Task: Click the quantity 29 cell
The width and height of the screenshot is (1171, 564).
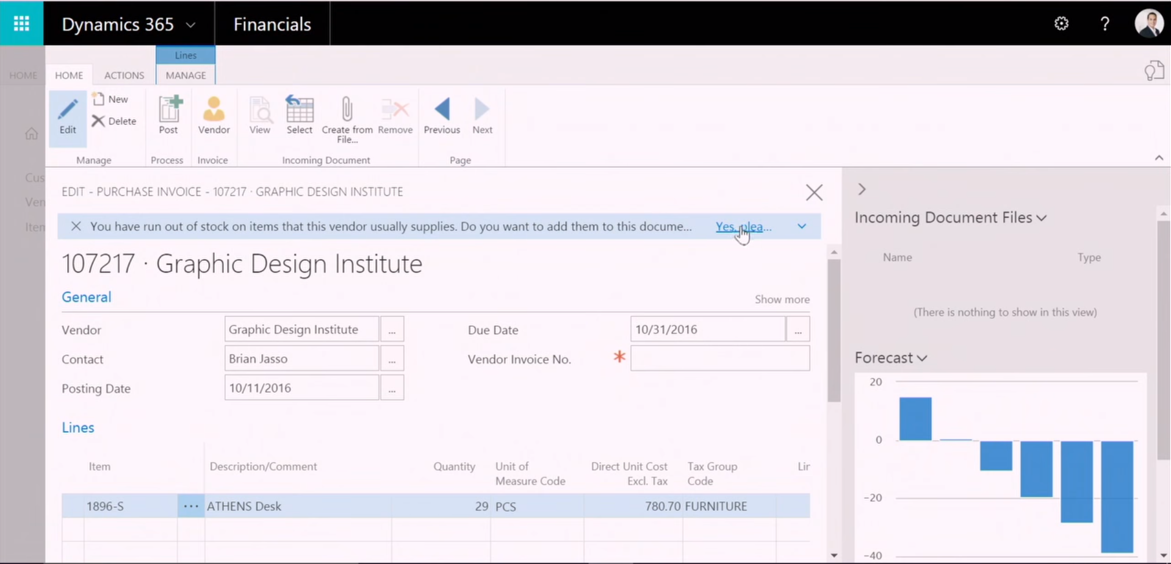Action: tap(441, 506)
